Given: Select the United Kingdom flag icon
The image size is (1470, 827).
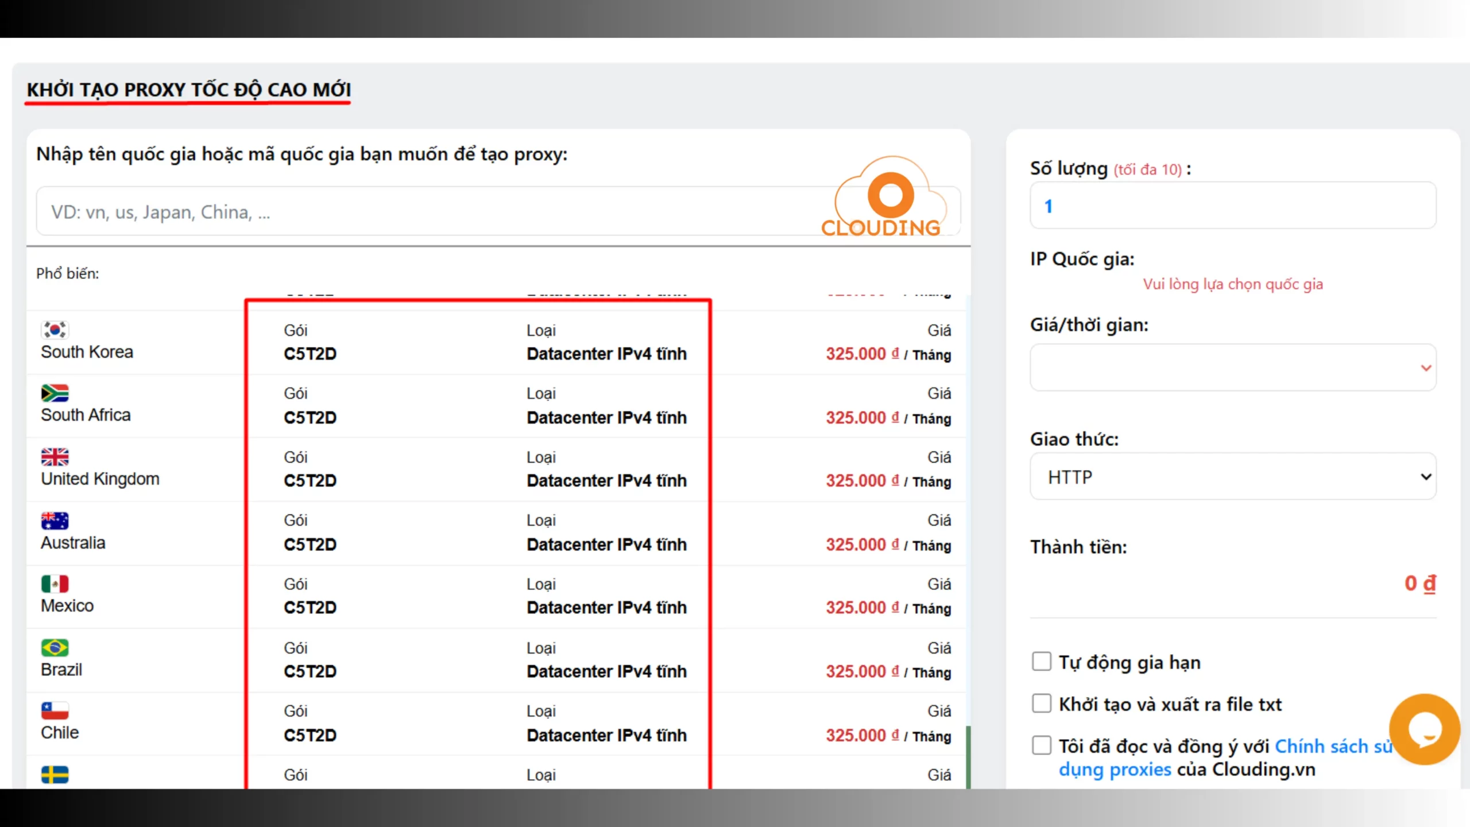Looking at the screenshot, I should pyautogui.click(x=55, y=457).
